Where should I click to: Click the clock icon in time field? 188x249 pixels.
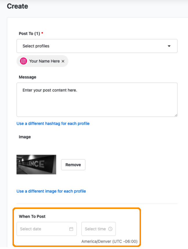[x=110, y=229]
